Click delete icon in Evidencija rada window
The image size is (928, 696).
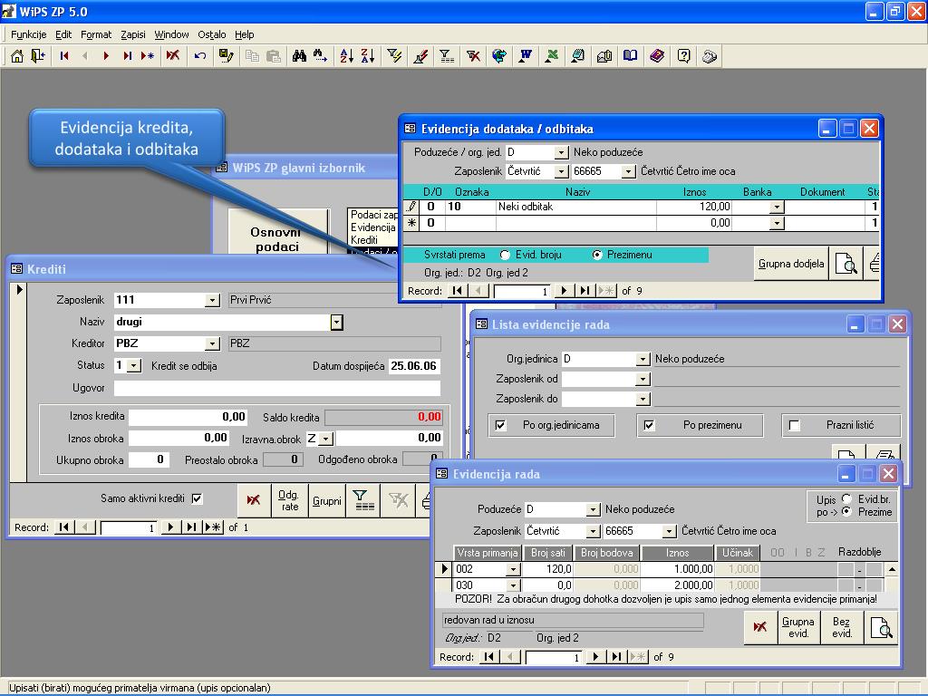point(760,627)
